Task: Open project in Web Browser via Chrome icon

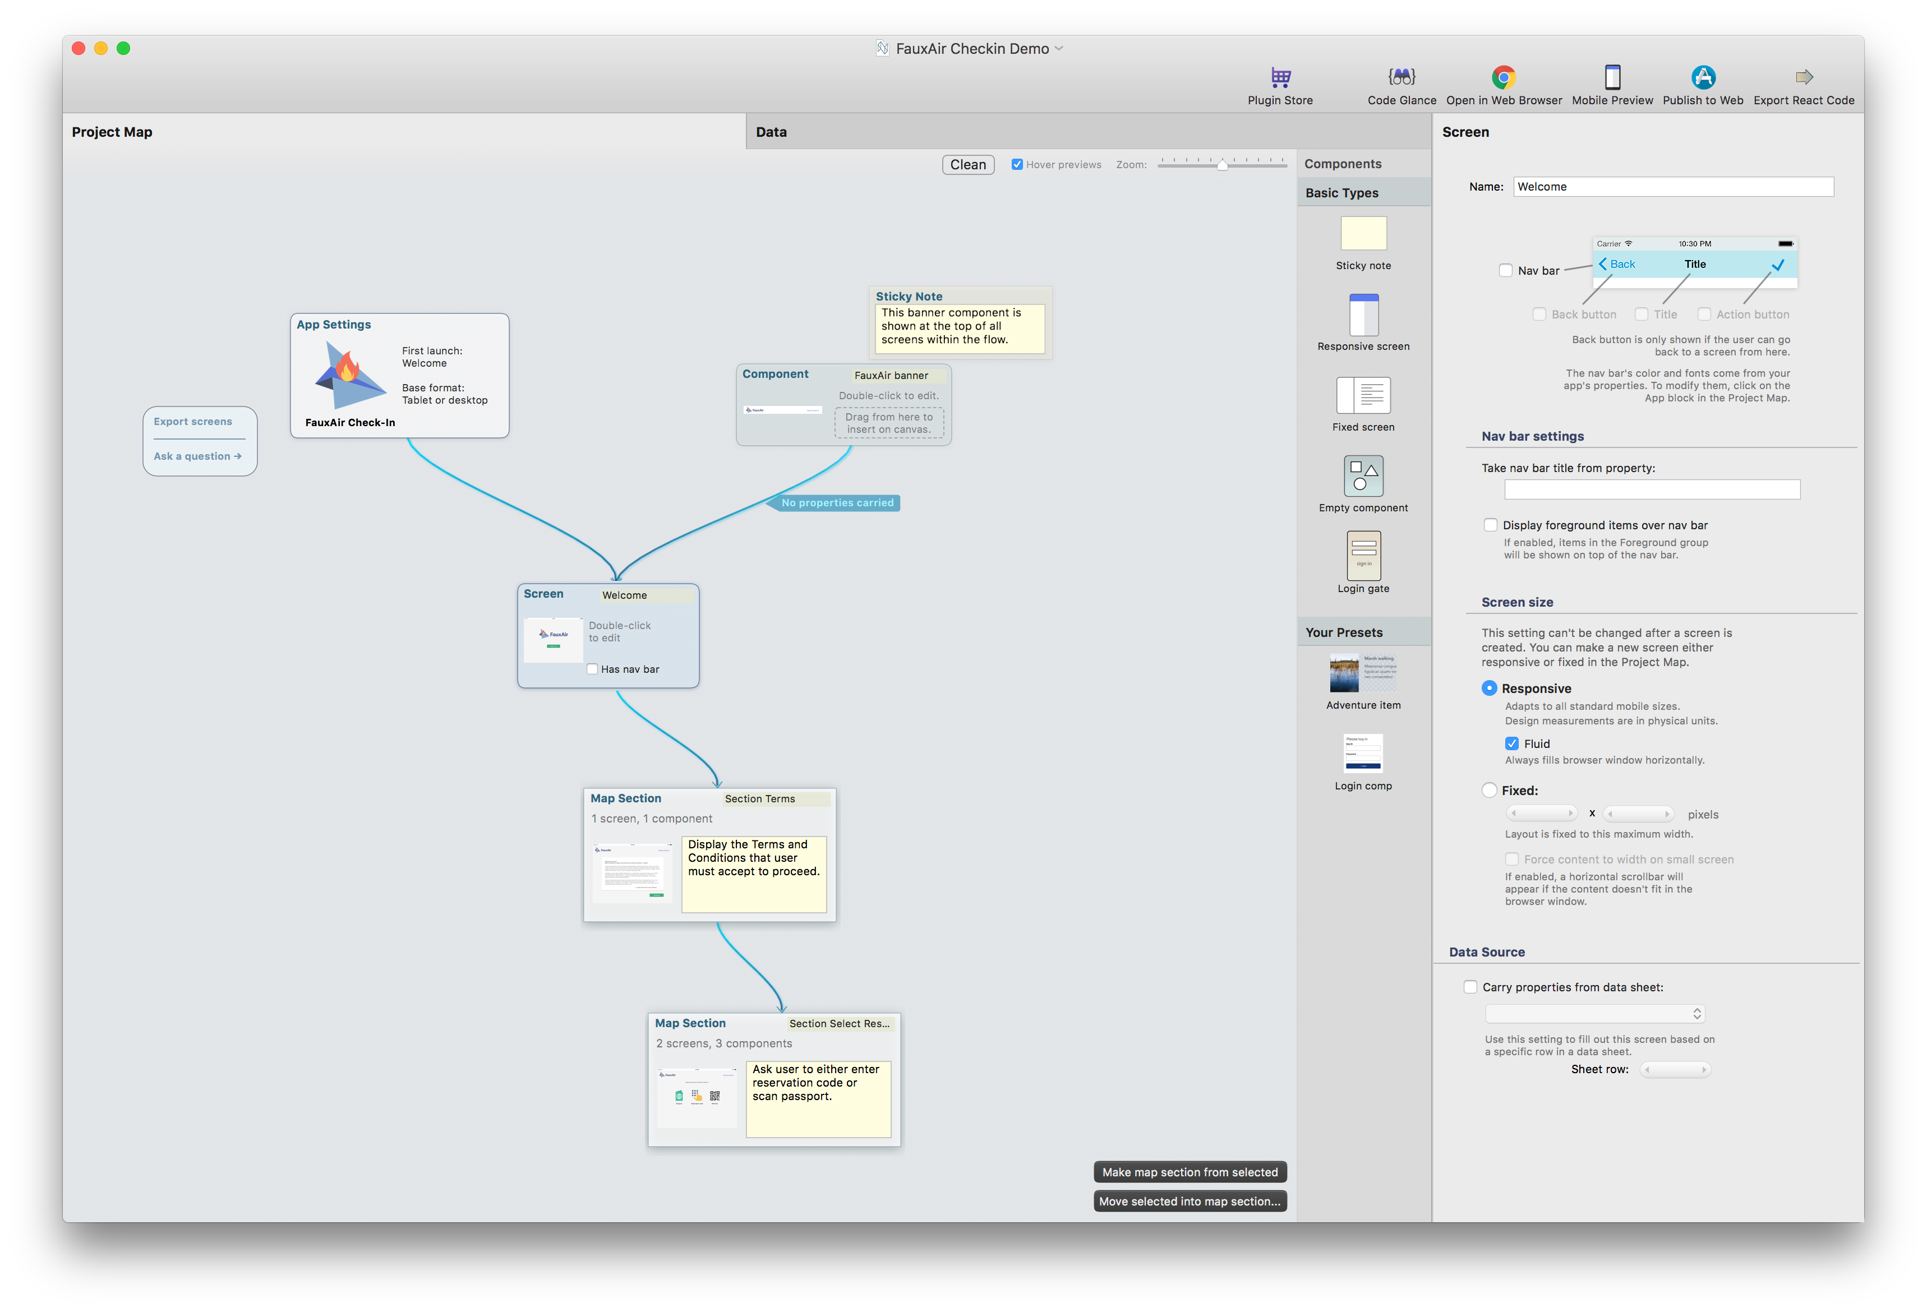Action: 1503,77
